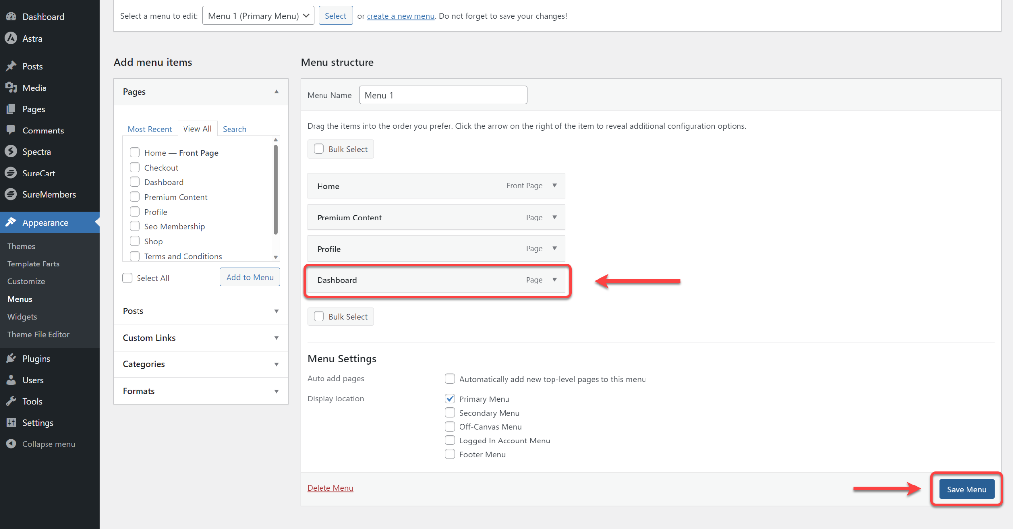Click the Dashboard gauge icon in sidebar
The height and width of the screenshot is (529, 1013).
pos(11,16)
